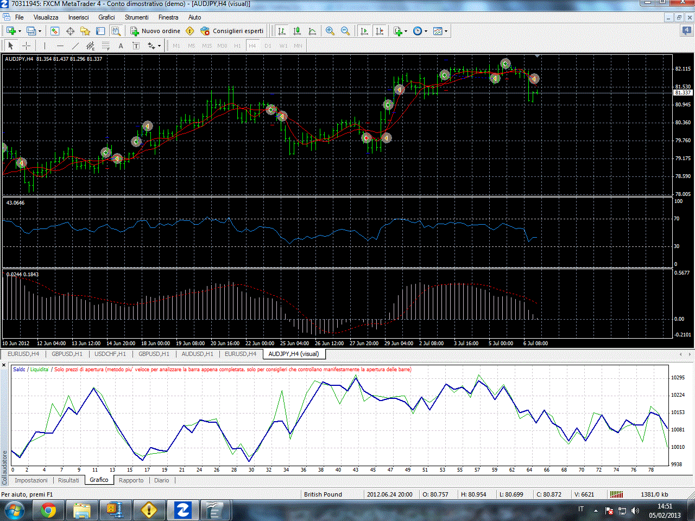Toggle the Strategy Tester panel icon
The image size is (695, 521).
116,31
